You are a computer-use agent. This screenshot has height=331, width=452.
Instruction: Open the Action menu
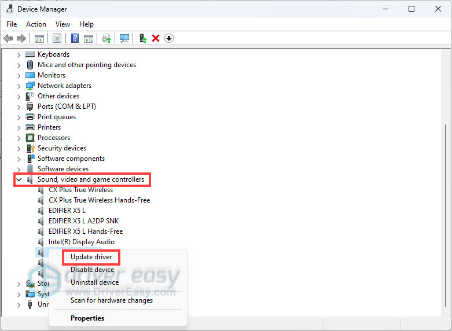click(x=36, y=24)
